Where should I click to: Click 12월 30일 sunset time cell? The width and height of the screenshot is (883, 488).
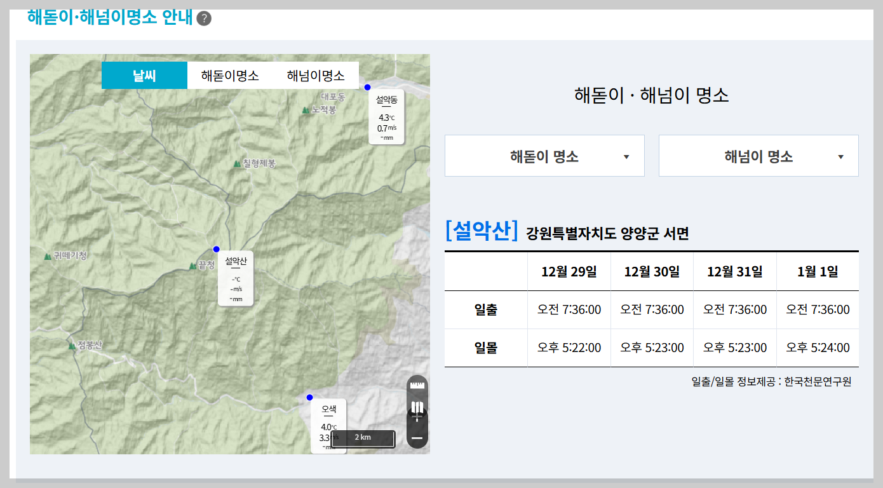[x=652, y=348]
